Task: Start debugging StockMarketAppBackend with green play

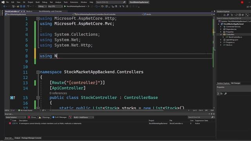Action: pos(75,6)
